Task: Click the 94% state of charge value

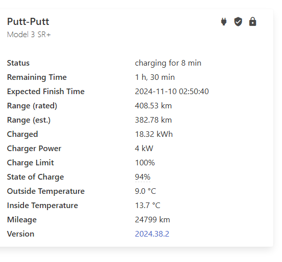Action: [x=143, y=177]
